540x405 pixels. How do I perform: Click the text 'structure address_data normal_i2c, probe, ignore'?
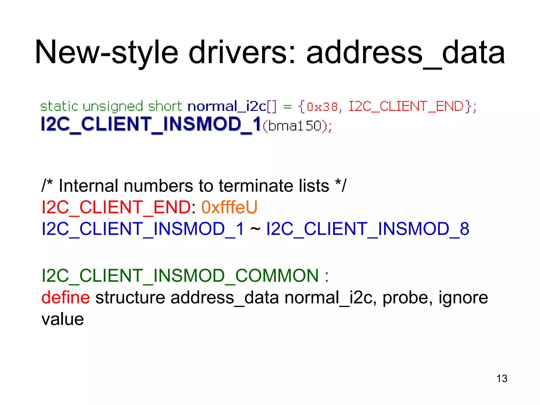point(292,298)
